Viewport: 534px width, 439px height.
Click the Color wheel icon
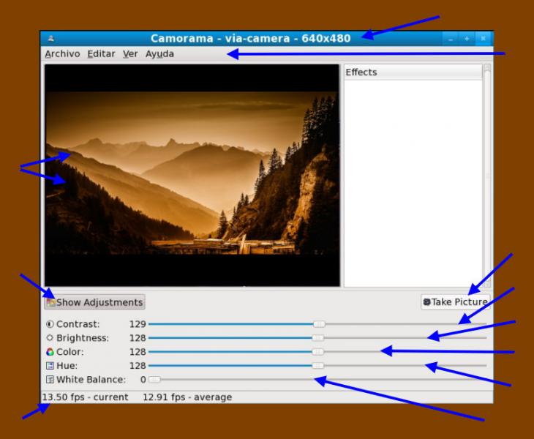50,351
